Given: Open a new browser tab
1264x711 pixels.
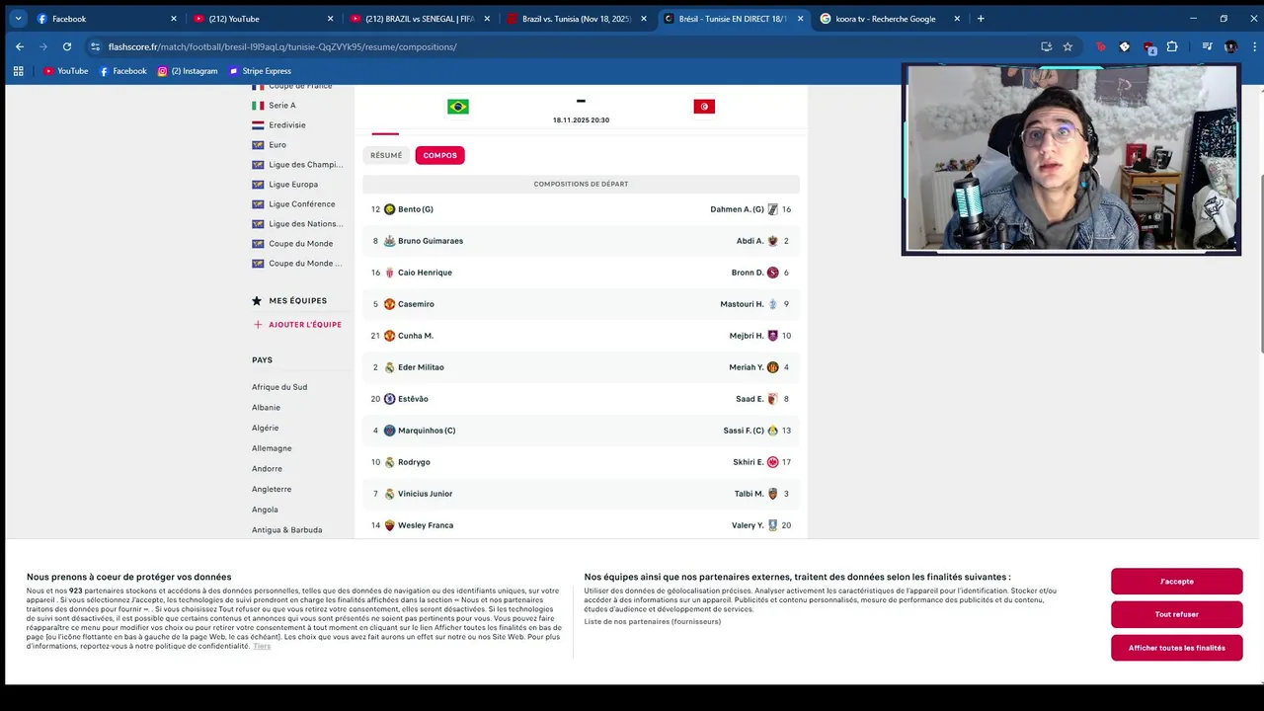Looking at the screenshot, I should 981,19.
